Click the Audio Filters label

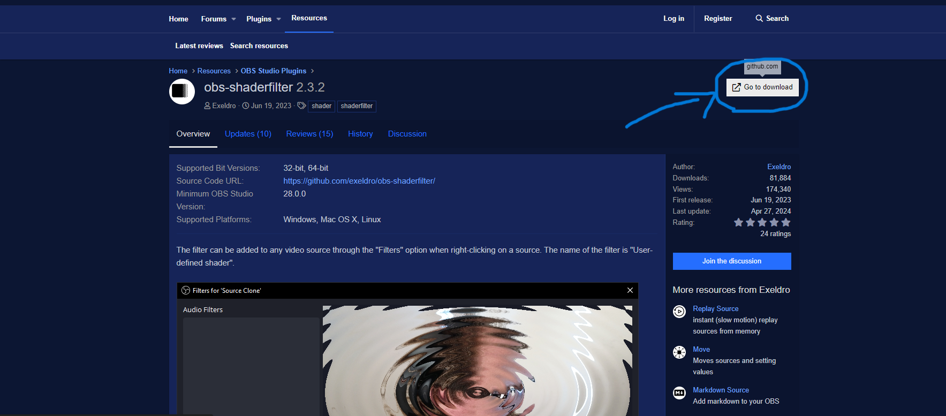[203, 309]
